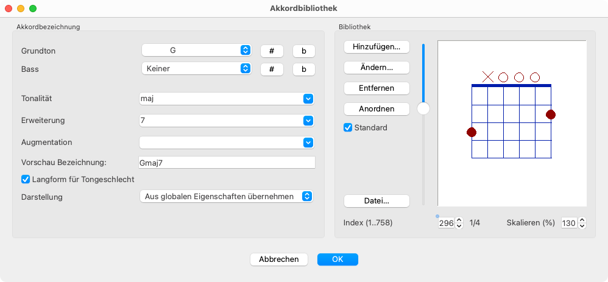Expand the Tonalität combo box
Viewport: 608px width, 282px height.
coord(308,99)
